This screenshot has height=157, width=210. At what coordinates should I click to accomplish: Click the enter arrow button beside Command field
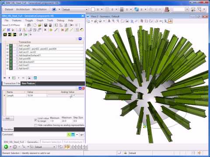tap(82, 135)
